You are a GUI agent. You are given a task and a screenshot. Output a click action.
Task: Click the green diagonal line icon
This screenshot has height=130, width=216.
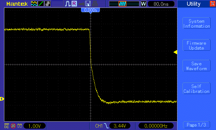[x=41, y=4]
